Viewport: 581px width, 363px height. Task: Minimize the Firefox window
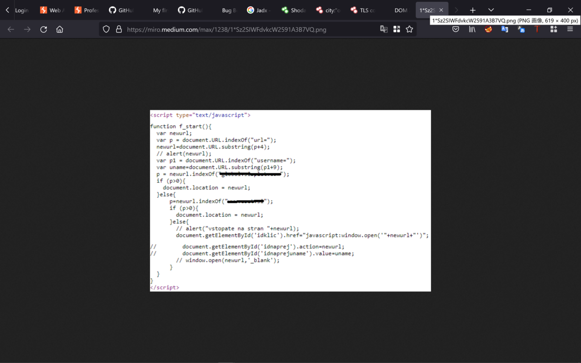point(529,10)
